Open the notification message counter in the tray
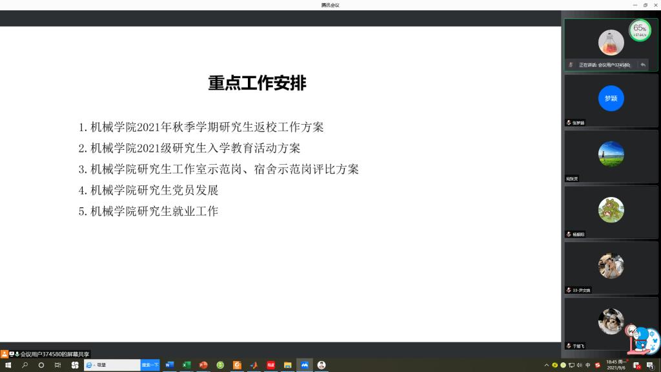This screenshot has width=661, height=372. [x=652, y=366]
